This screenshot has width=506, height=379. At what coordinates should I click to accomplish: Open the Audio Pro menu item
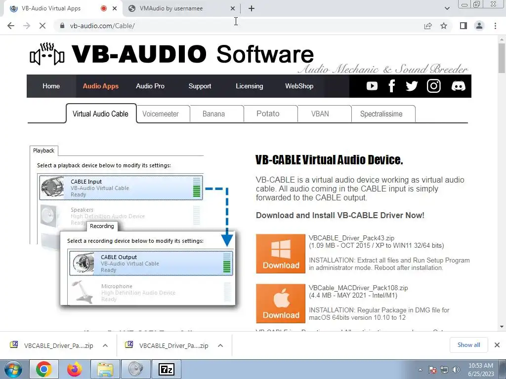tap(150, 86)
